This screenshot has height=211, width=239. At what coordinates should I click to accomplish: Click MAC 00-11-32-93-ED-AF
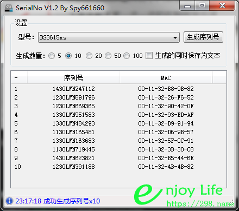coord(166,115)
